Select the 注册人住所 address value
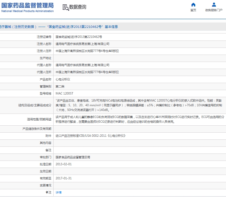 (x=87, y=51)
